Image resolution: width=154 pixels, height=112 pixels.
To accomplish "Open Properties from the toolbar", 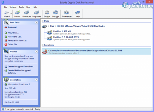I will click(37, 14).
